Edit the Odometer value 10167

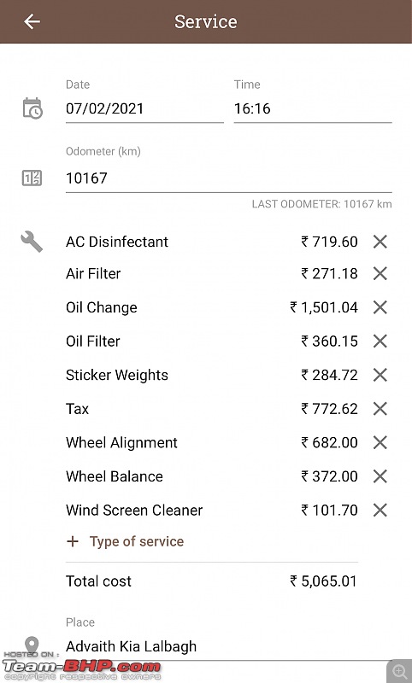228,178
